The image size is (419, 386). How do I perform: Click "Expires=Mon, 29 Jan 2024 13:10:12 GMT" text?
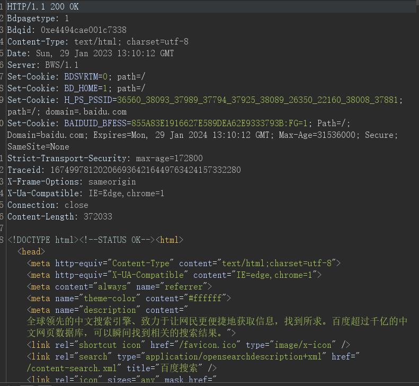click(181, 135)
